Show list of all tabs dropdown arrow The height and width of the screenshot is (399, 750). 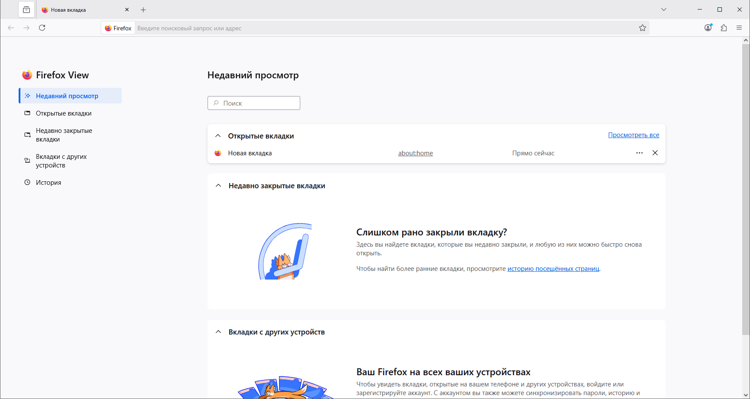663,10
